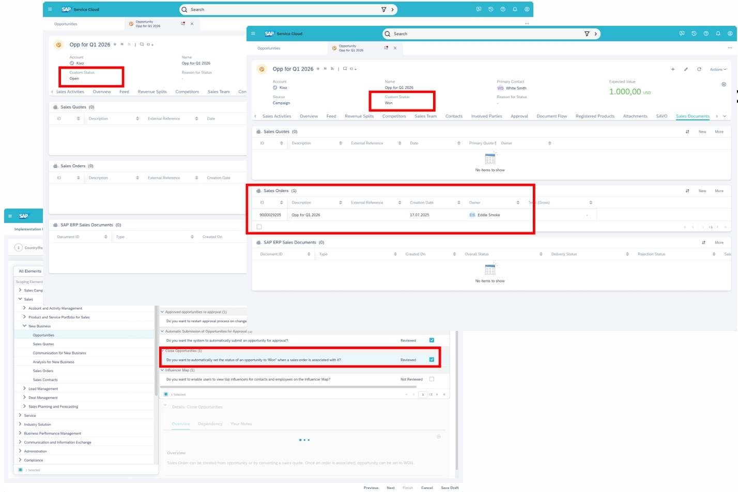Collapse the Approved opportunities re-approval group

[x=162, y=312]
